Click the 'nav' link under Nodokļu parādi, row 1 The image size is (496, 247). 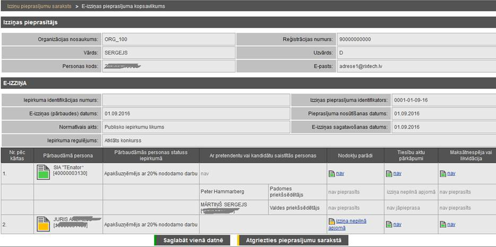click(340, 173)
